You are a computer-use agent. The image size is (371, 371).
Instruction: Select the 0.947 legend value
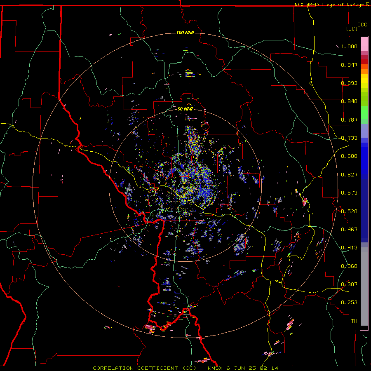[x=349, y=65]
